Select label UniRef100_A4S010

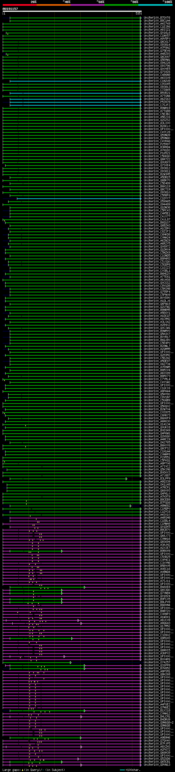157,515
